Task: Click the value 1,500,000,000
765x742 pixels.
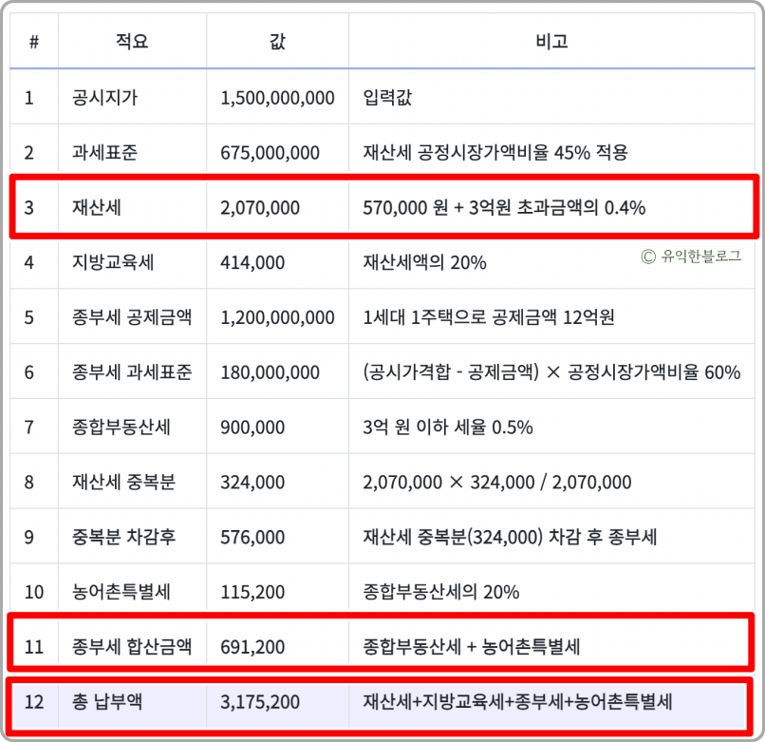Action: (x=277, y=98)
